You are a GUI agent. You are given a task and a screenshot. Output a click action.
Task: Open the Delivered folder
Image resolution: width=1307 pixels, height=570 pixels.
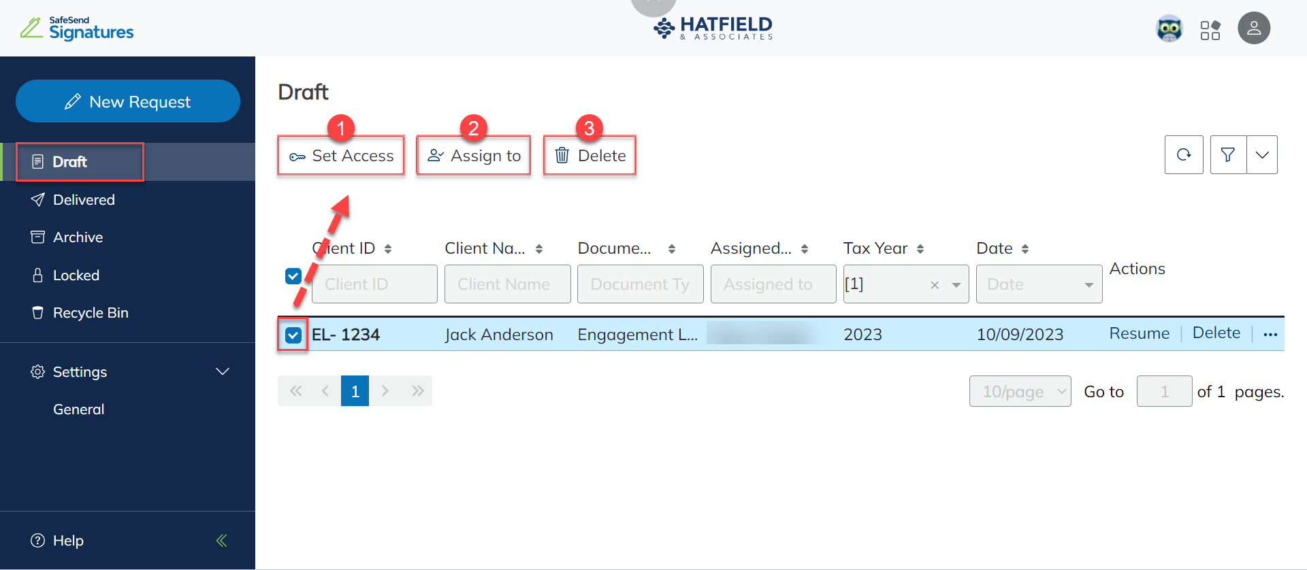click(x=84, y=200)
